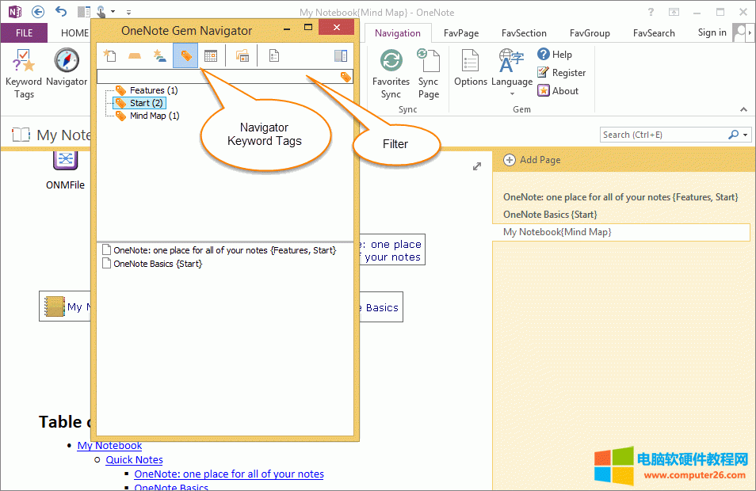Collapse the ribbon with the chevron
This screenshot has height=491, width=756.
coord(743,109)
